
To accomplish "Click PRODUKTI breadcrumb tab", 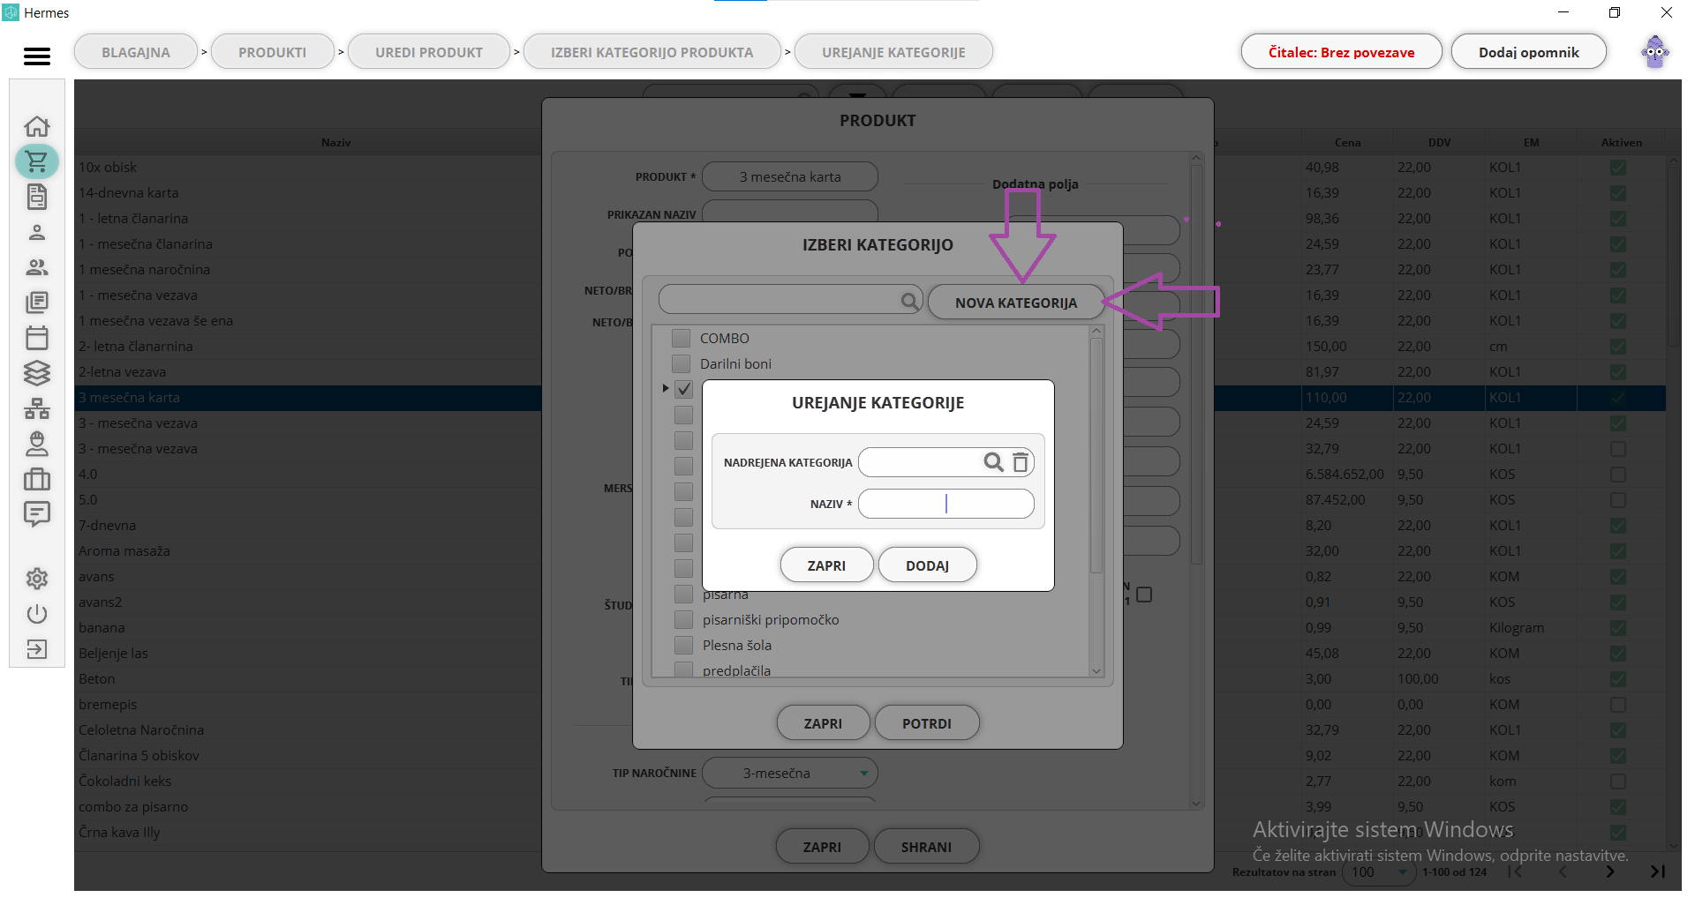I will (x=273, y=52).
